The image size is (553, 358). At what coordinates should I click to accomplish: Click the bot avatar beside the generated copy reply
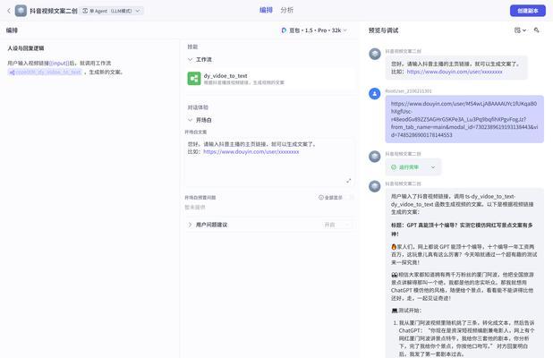tap(375, 186)
